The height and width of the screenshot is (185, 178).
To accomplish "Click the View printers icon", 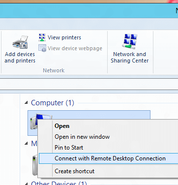I will tap(42, 37).
